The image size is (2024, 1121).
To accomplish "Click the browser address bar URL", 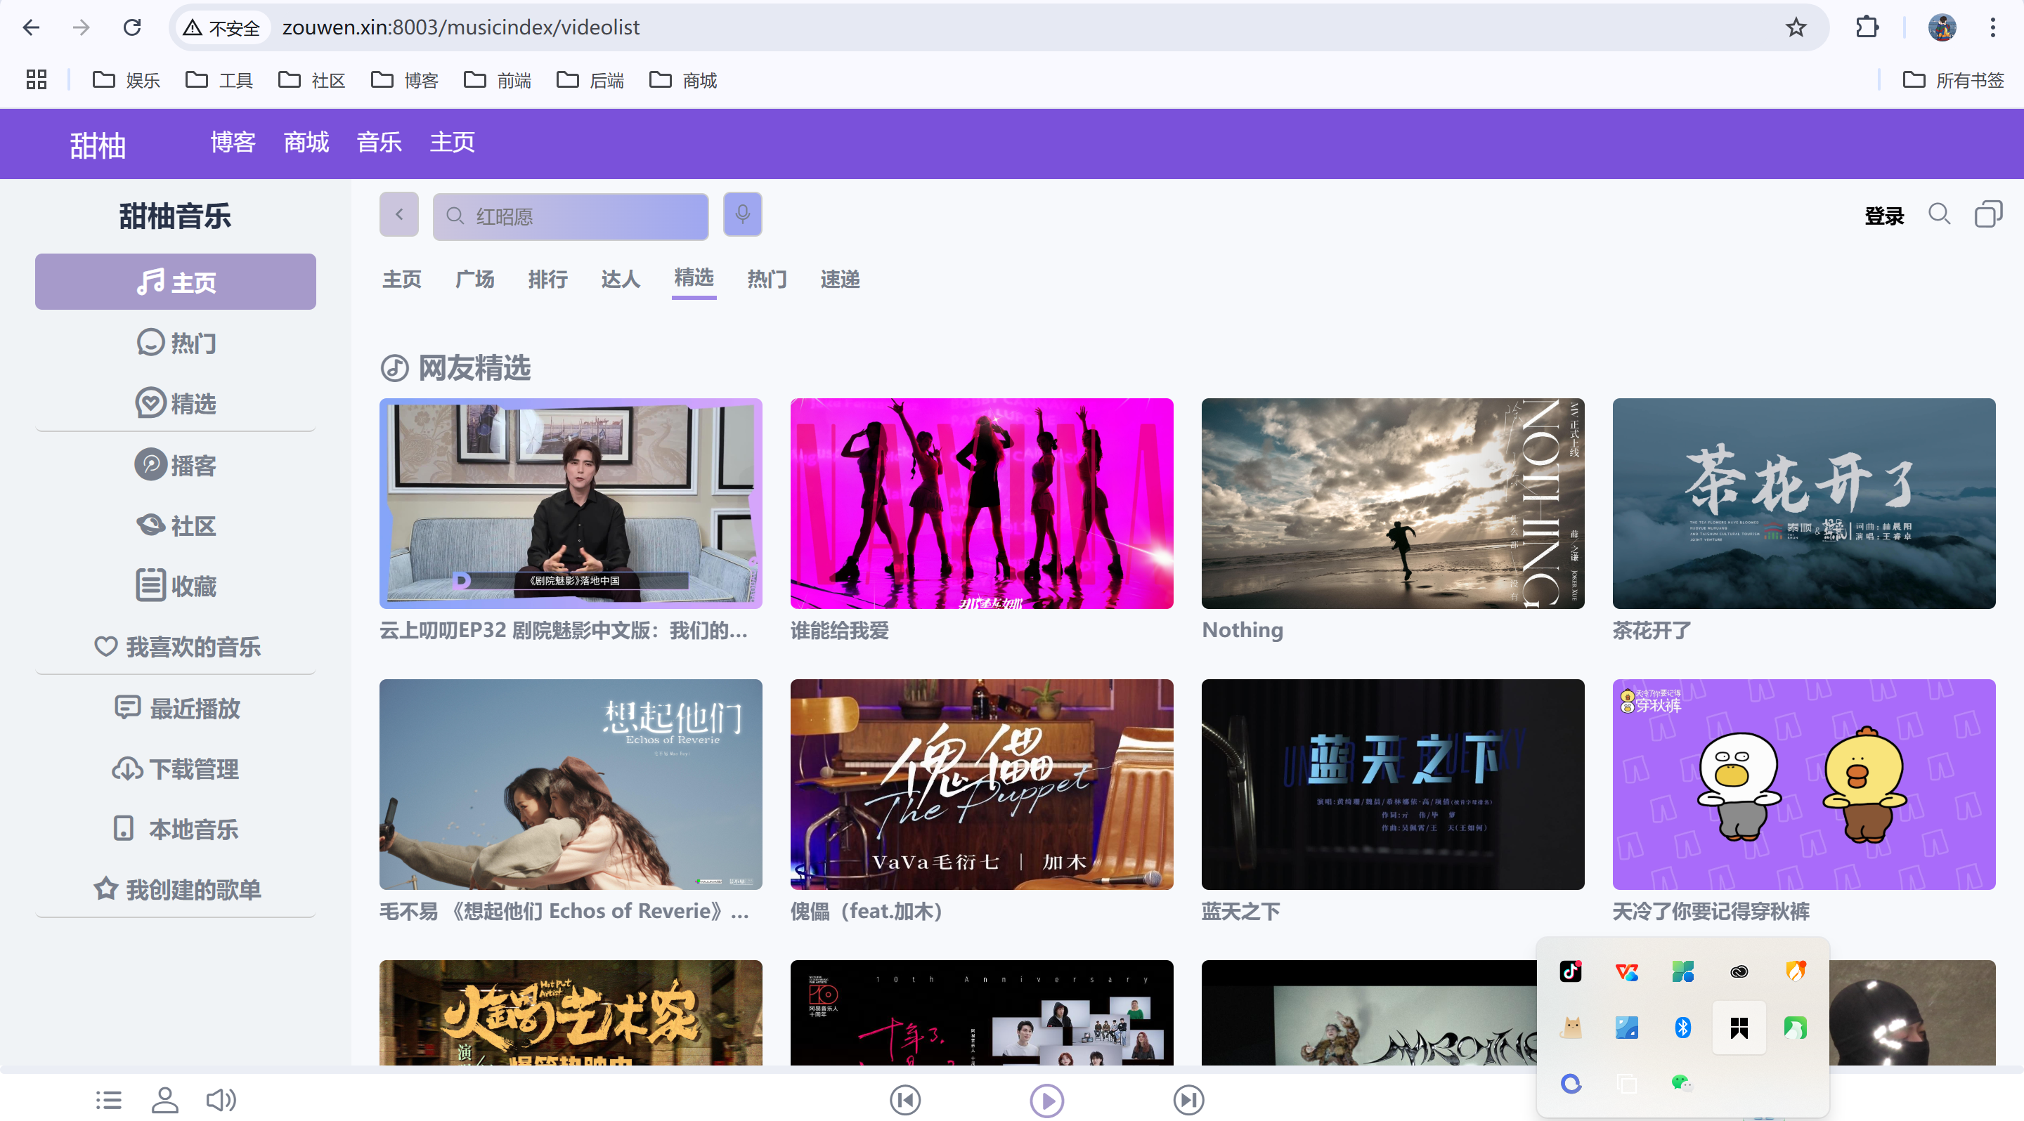I will [461, 27].
